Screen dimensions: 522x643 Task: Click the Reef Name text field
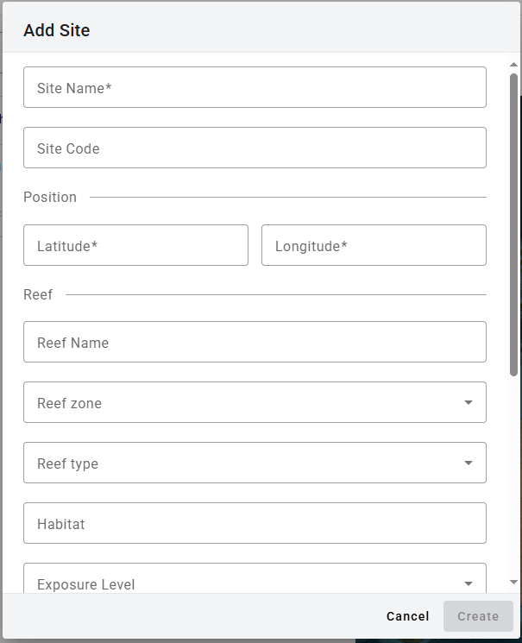point(255,342)
